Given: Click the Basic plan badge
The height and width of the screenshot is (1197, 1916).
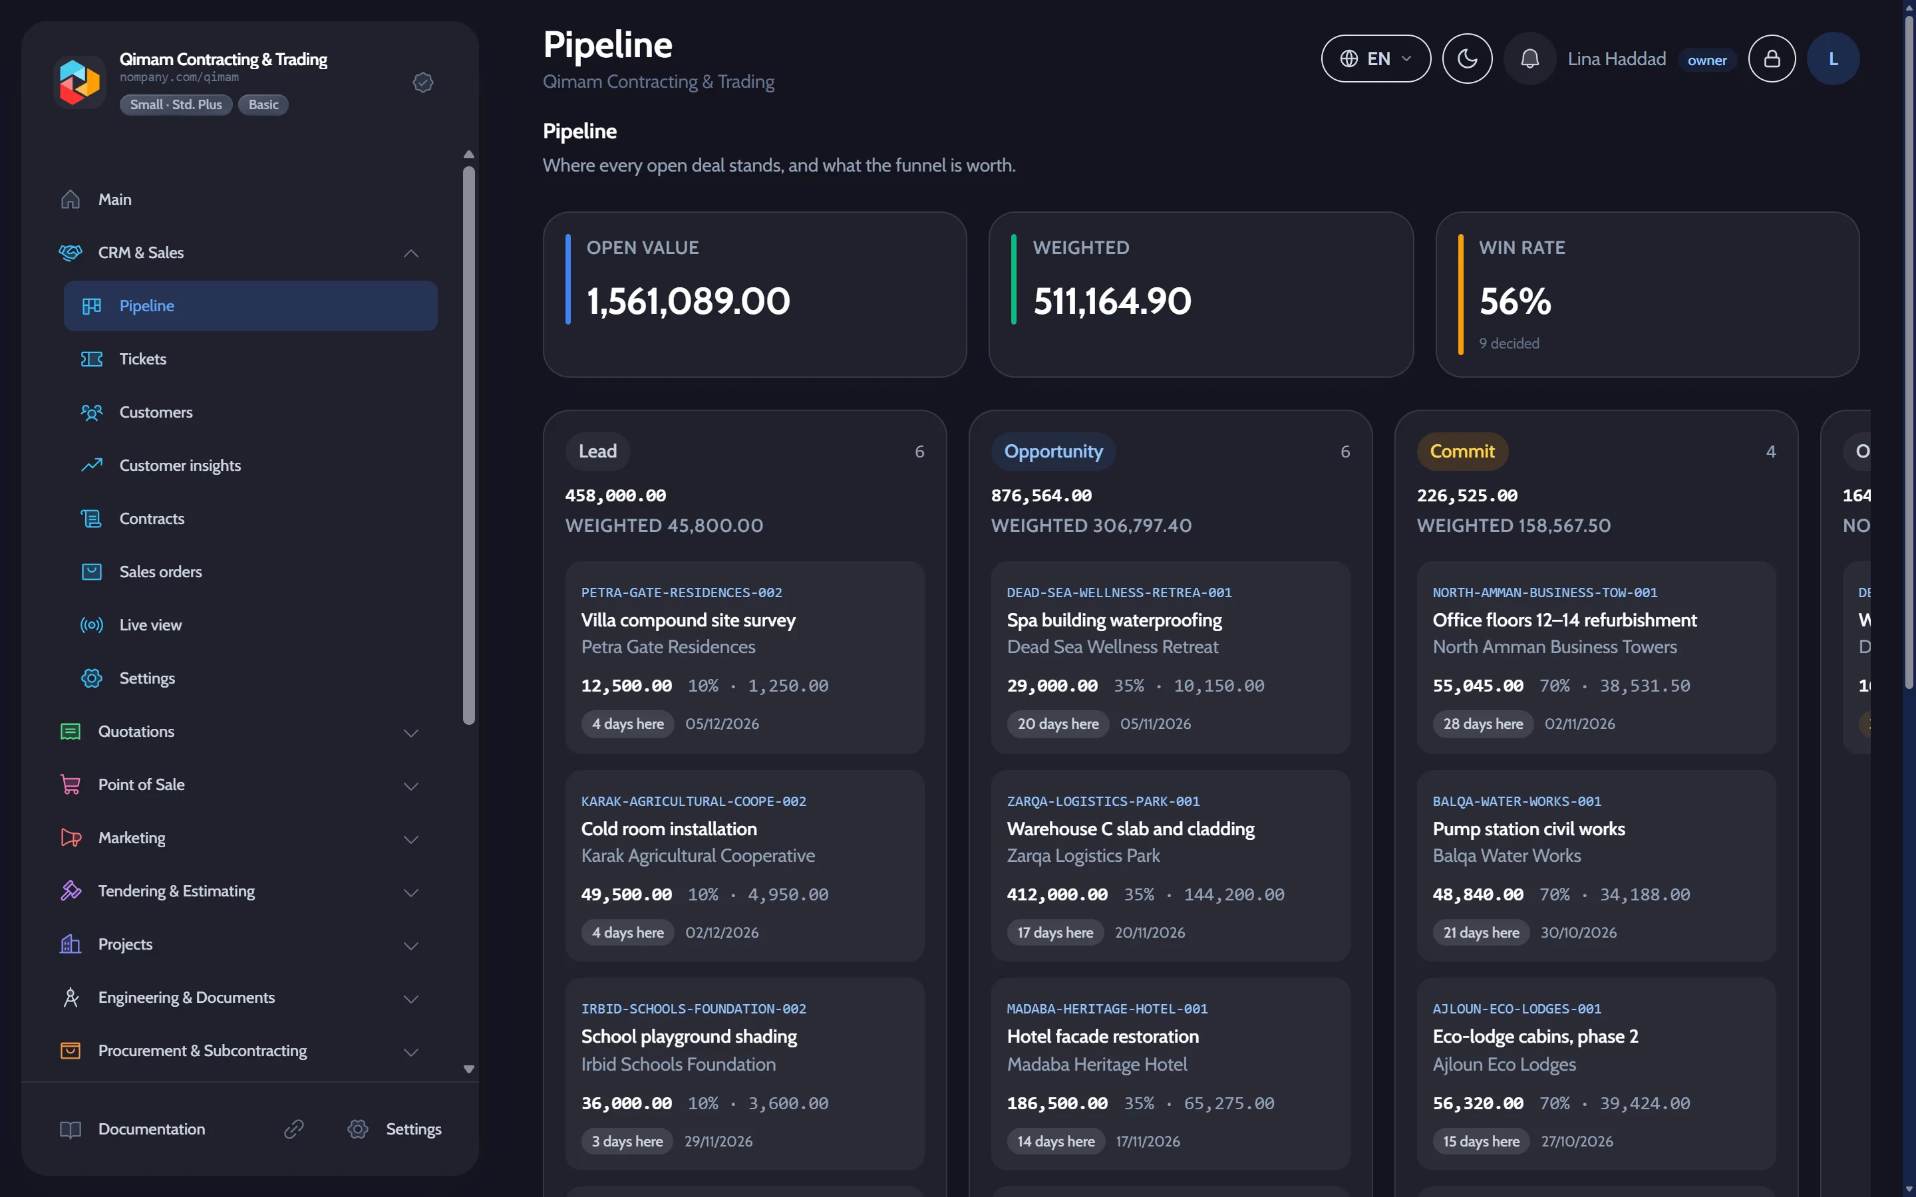Looking at the screenshot, I should click(x=263, y=104).
